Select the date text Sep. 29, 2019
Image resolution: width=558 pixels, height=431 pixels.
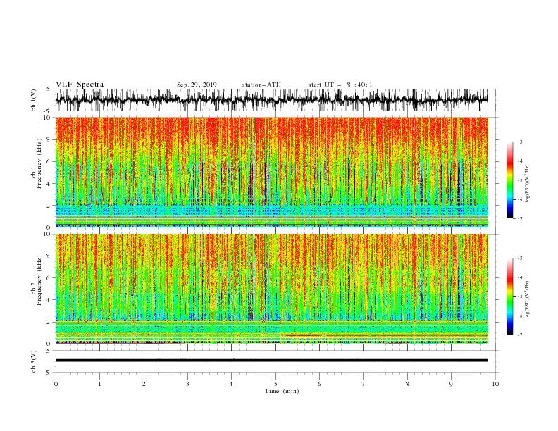click(x=197, y=85)
